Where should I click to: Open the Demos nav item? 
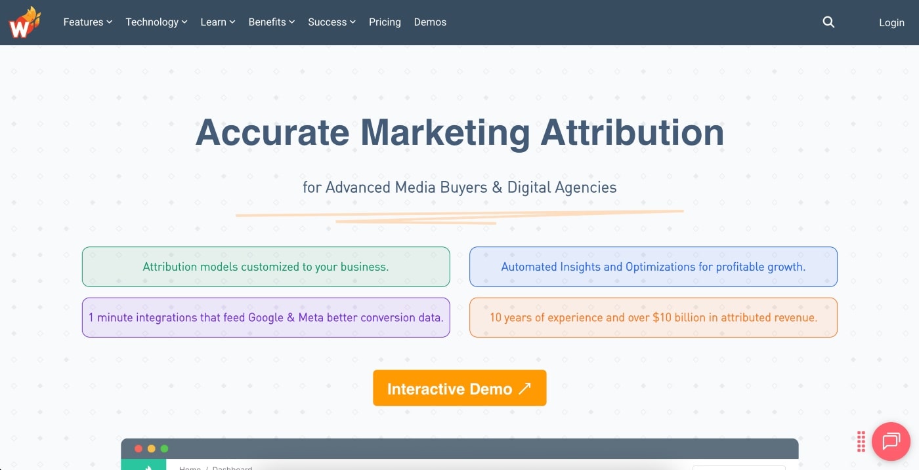point(430,22)
